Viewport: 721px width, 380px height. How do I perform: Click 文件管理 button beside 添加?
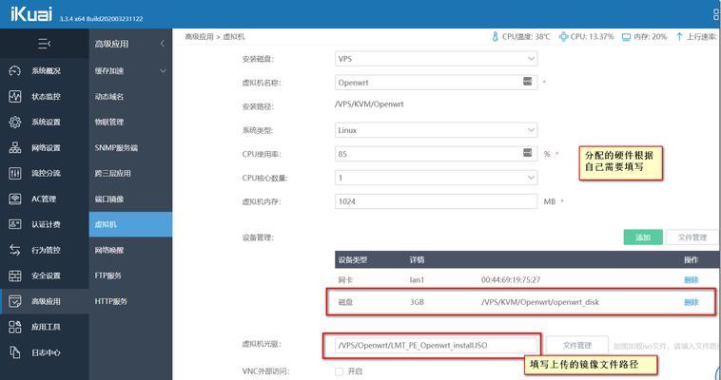692,237
